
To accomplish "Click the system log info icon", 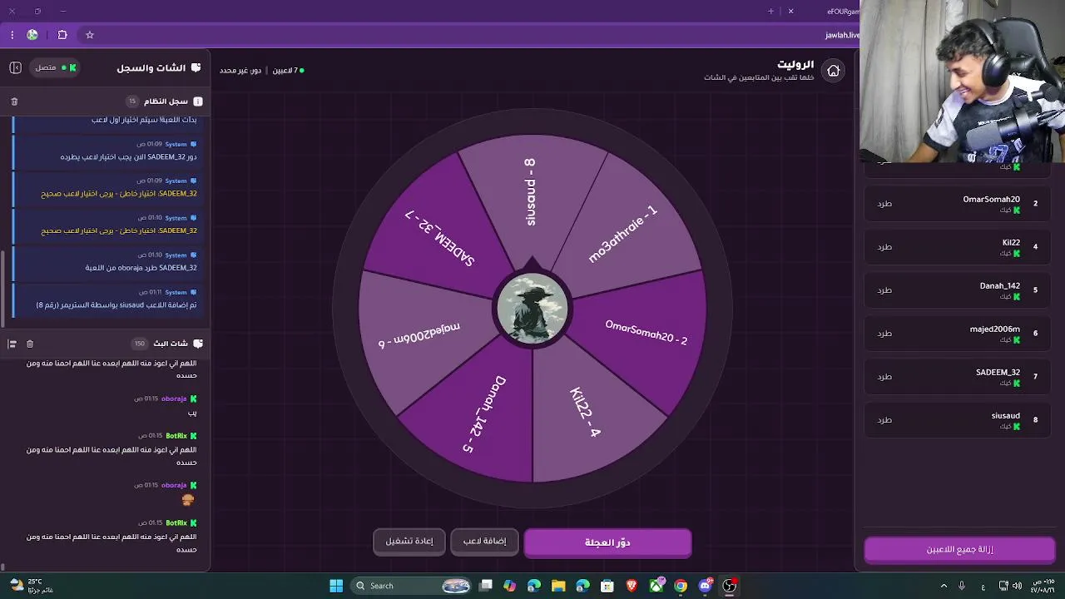I will click(198, 101).
